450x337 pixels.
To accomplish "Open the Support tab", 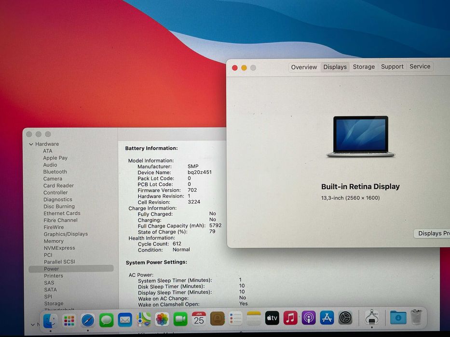I will click(392, 66).
